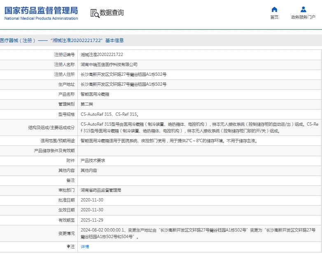Click the 产品名称 row label
Screen dimensions: 322x255
[x=66, y=94]
